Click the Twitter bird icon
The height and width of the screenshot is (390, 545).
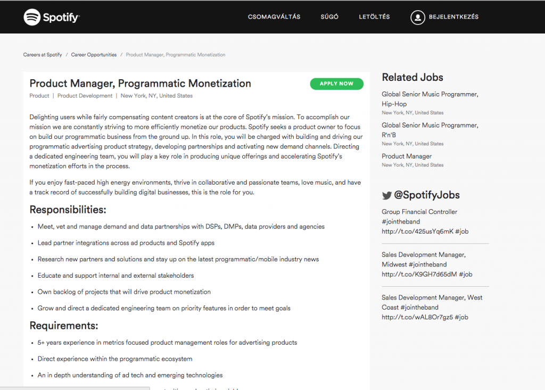[x=386, y=195]
